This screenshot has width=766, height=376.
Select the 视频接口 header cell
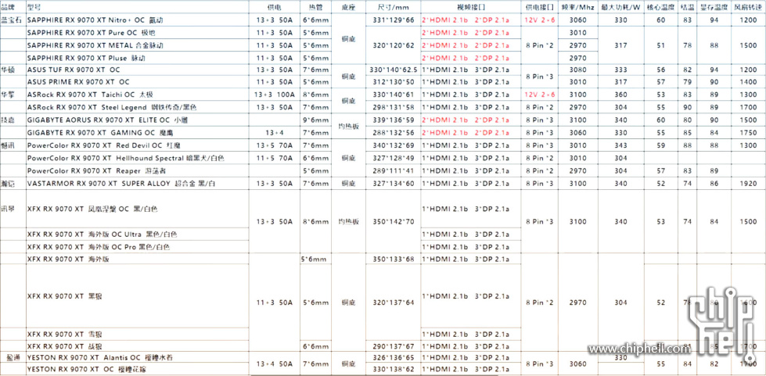pyautogui.click(x=471, y=7)
